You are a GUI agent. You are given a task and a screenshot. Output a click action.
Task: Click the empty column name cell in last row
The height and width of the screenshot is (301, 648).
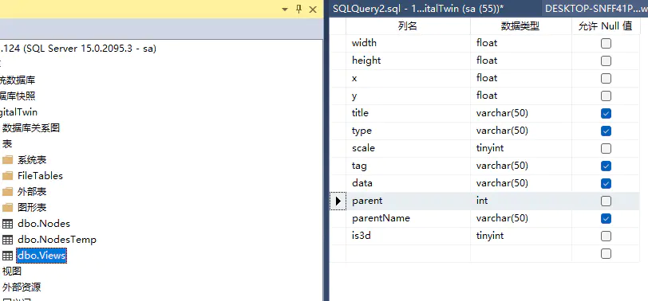tap(408, 253)
